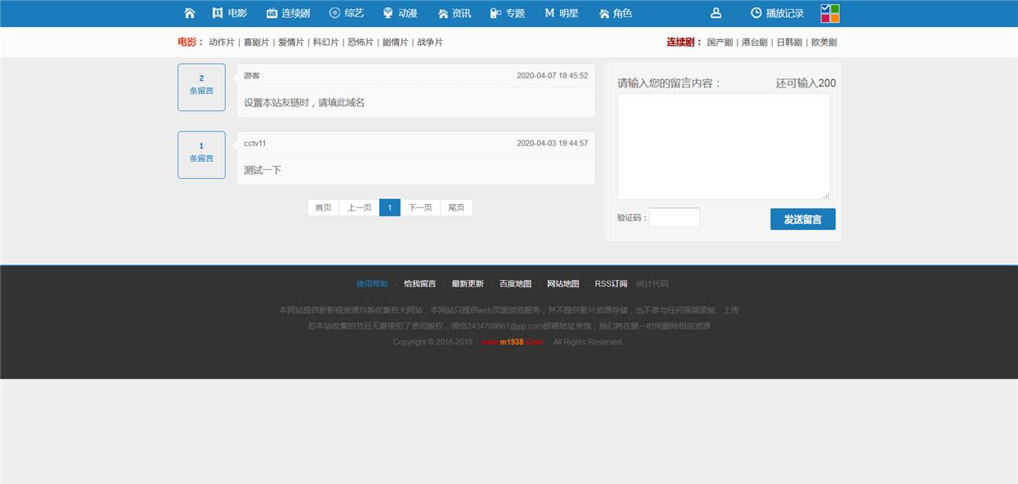The width and height of the screenshot is (1018, 484).
Task: Click the 验证码 verification code field
Action: click(675, 217)
